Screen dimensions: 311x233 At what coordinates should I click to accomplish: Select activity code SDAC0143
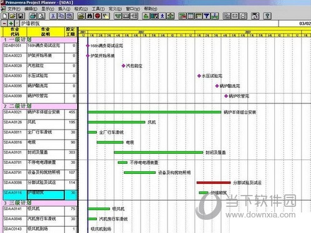12,229
